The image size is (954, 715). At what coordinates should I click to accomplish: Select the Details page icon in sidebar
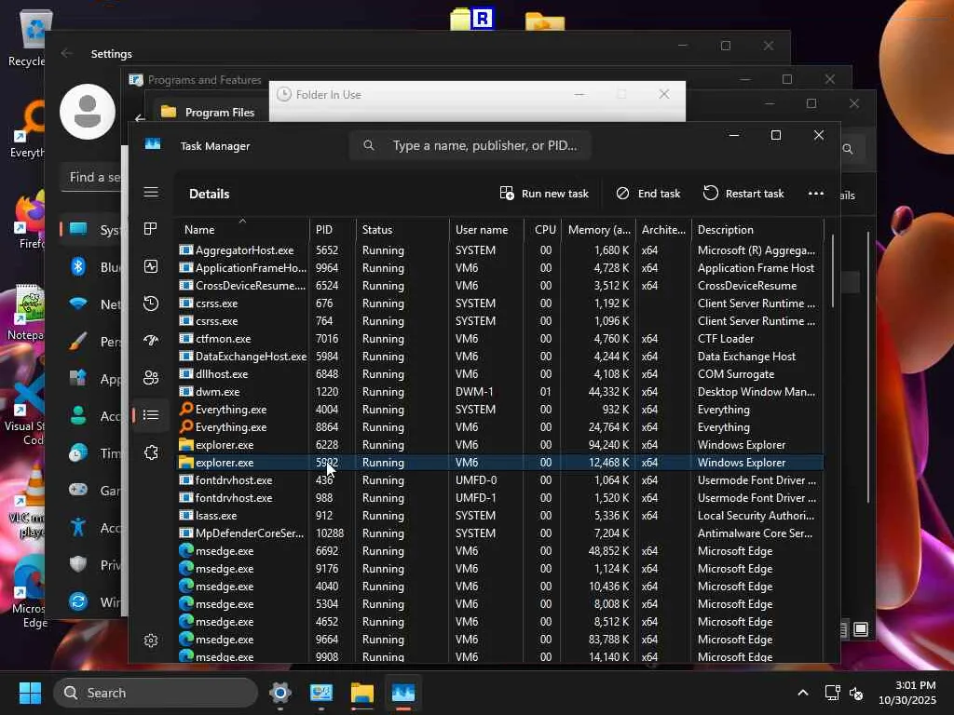[151, 415]
